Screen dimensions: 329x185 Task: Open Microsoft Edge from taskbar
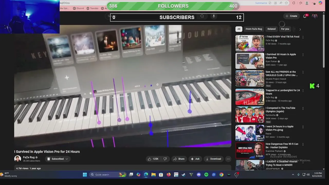point(146,175)
